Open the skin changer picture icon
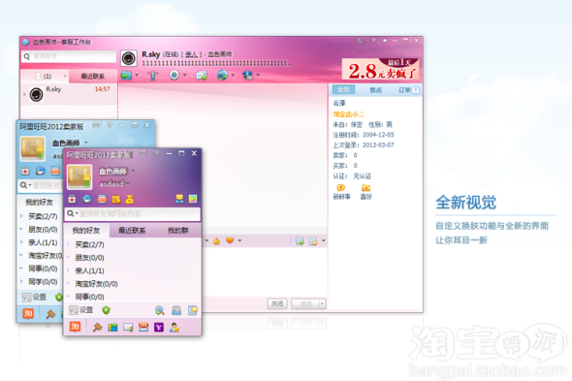This screenshot has height=381, width=572. pos(193,199)
